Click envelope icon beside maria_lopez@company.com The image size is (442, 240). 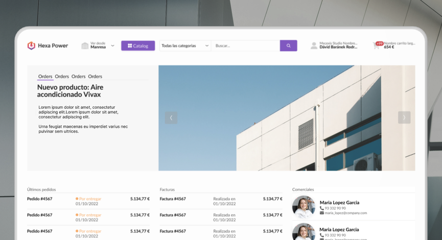pos(321,213)
